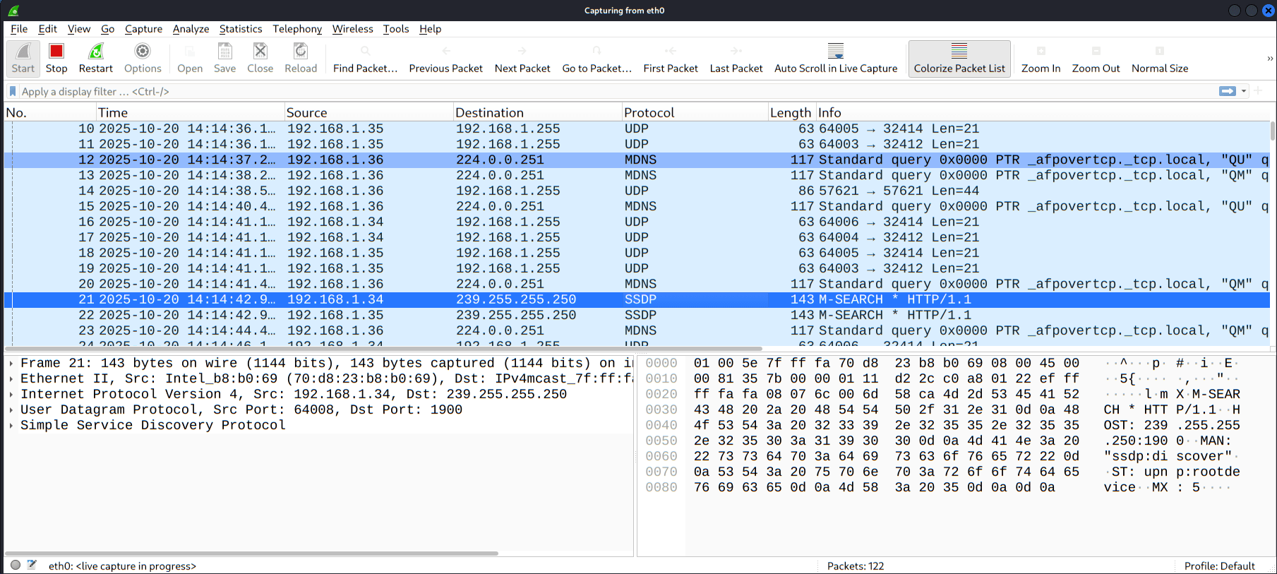Click the expert information circle in status bar

point(16,565)
